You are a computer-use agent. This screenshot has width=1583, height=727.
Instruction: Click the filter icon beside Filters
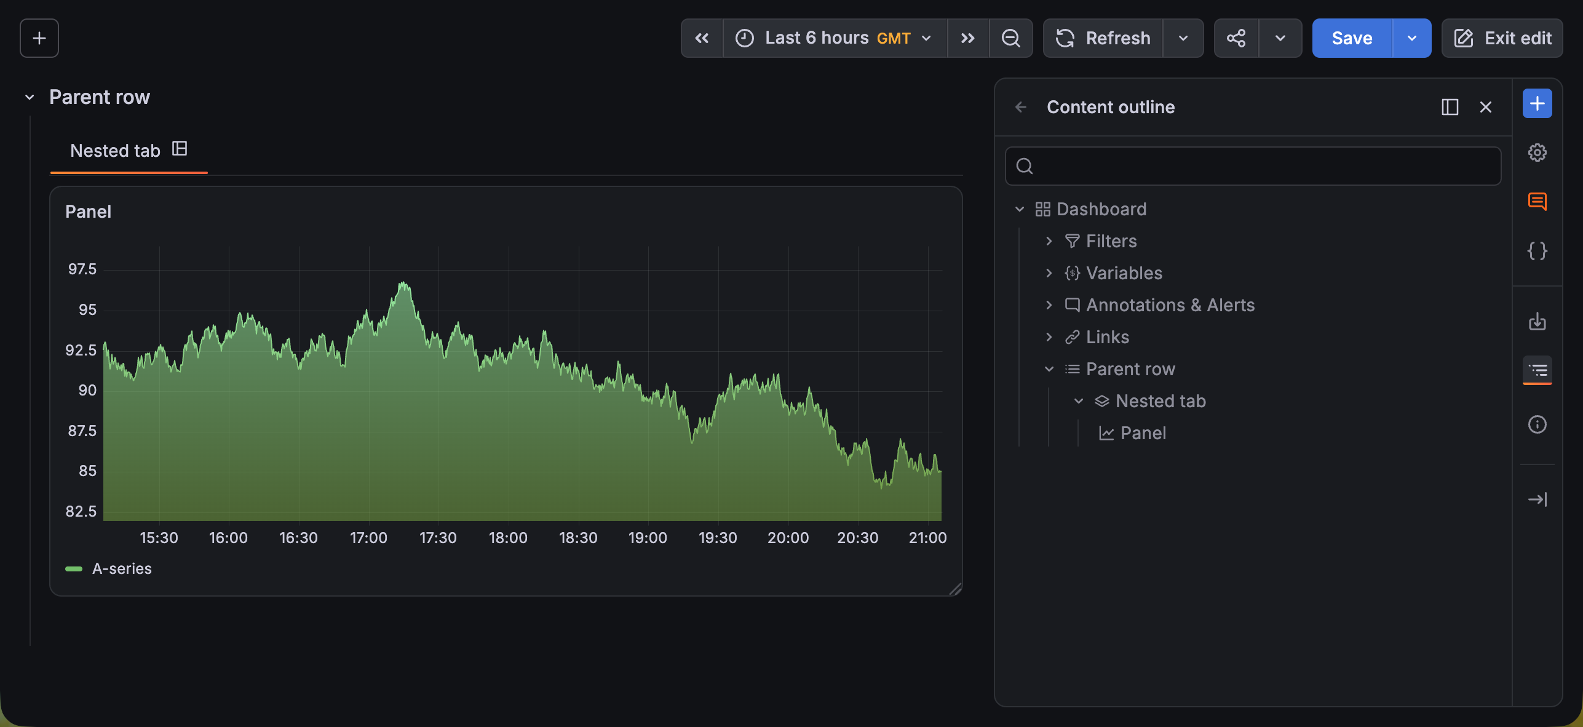coord(1072,241)
